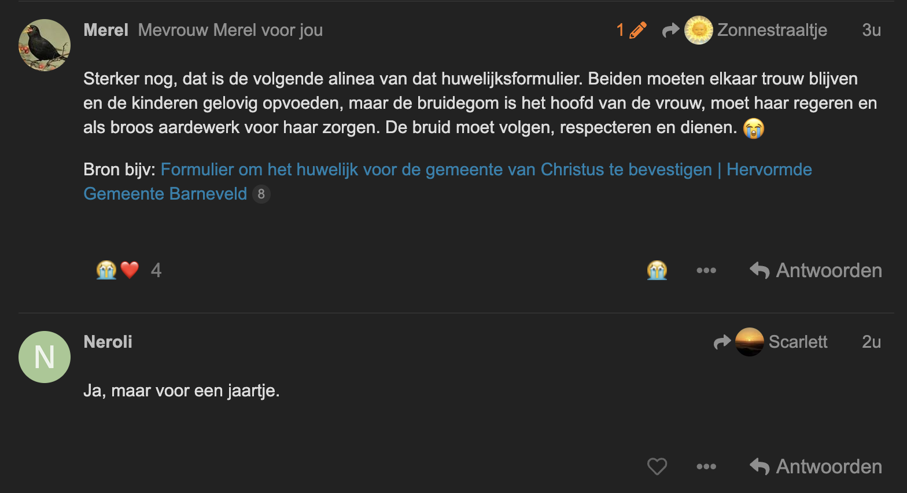The height and width of the screenshot is (493, 907).
Task: Click the 3u timestamp on Merel's post
Action: [x=871, y=30]
